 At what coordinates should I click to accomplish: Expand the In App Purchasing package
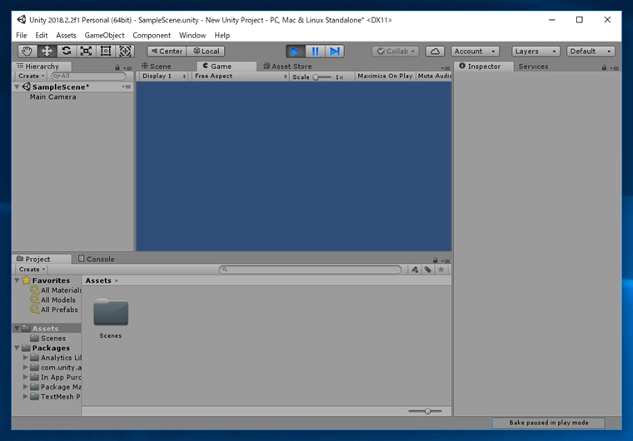click(25, 377)
